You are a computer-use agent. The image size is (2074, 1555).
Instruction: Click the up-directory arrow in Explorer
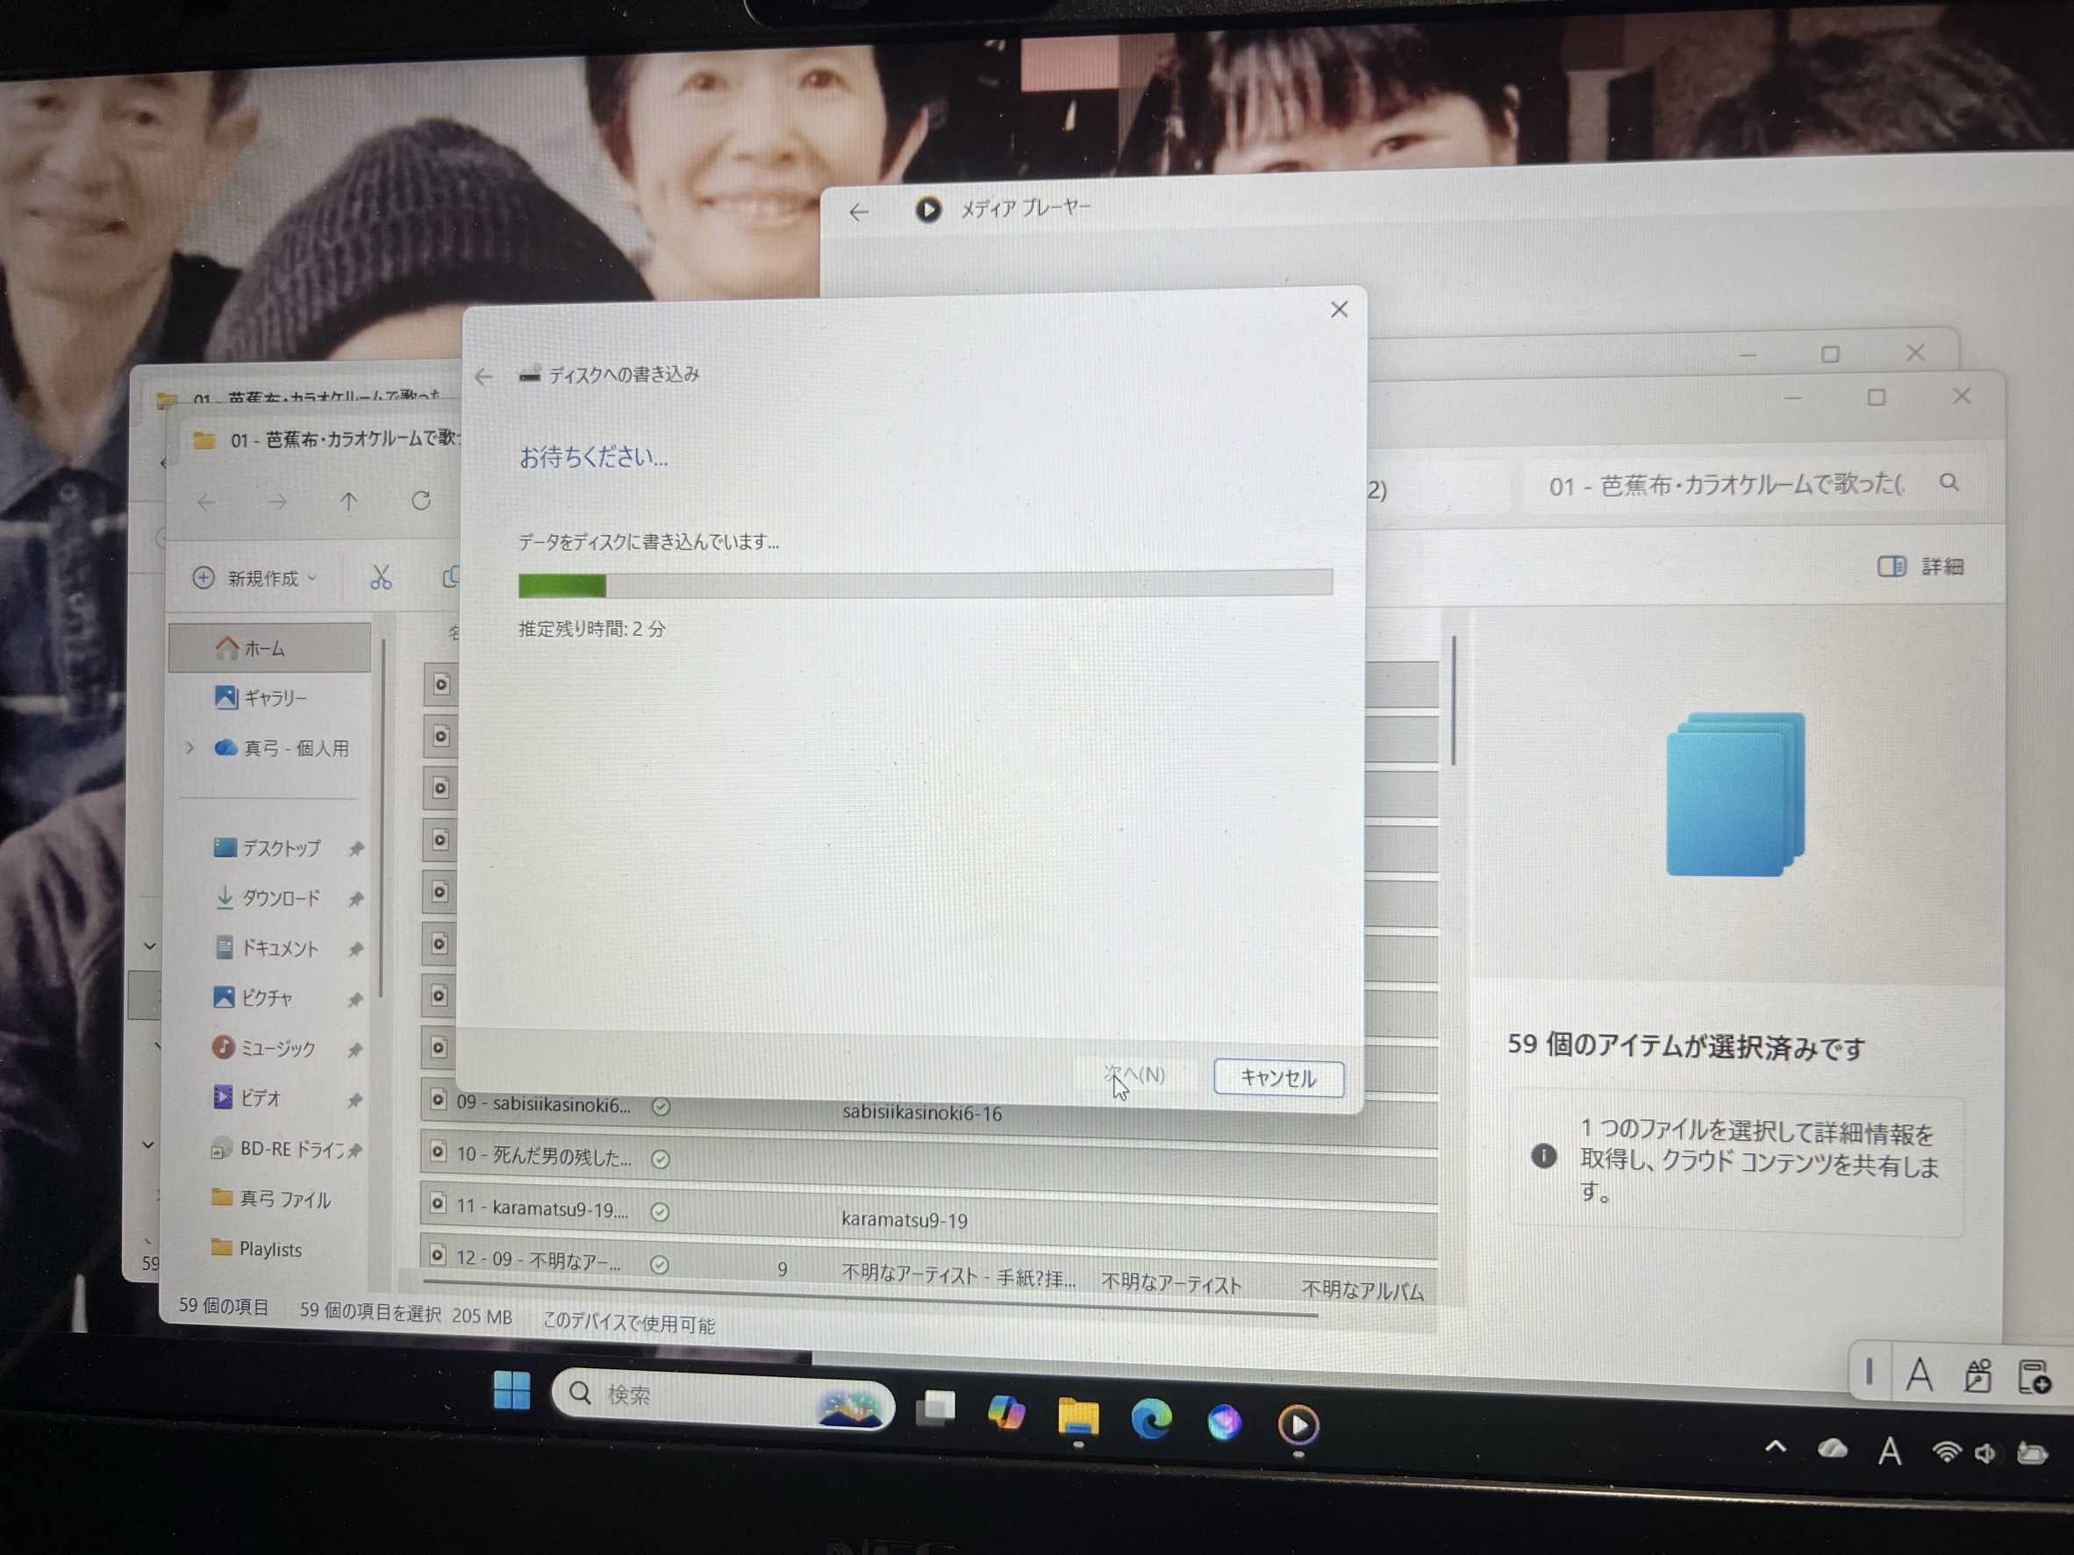[x=349, y=503]
